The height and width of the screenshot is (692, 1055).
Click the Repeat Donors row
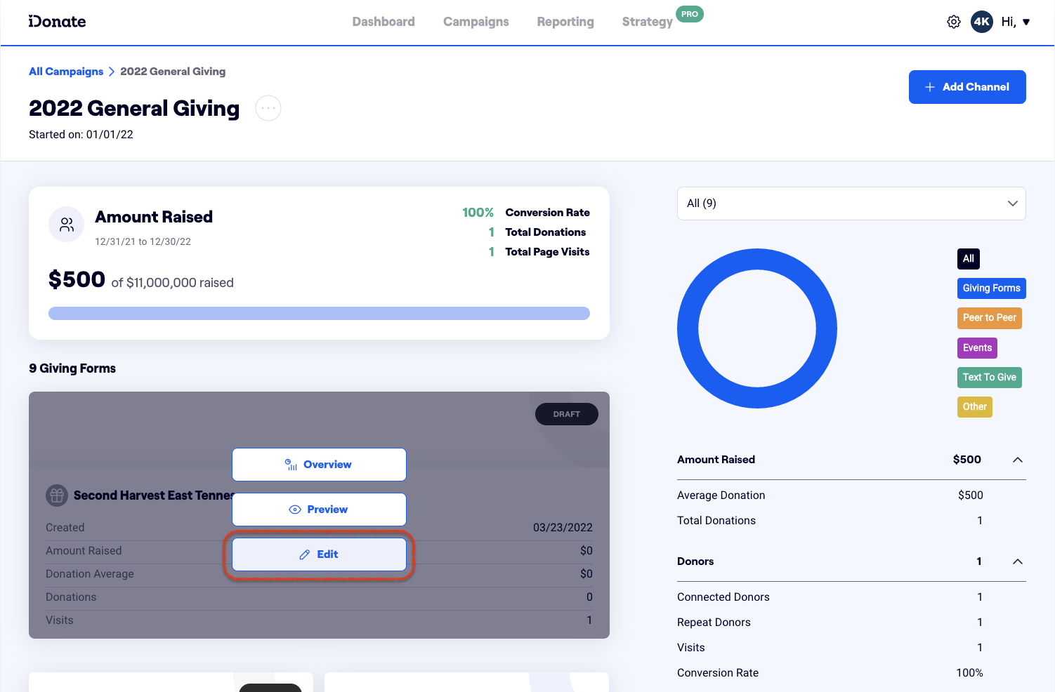coord(830,623)
